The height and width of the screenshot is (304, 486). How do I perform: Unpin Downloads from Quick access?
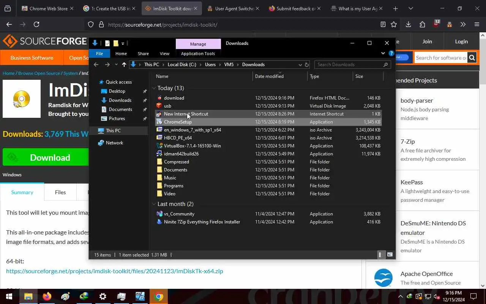[x=145, y=100]
